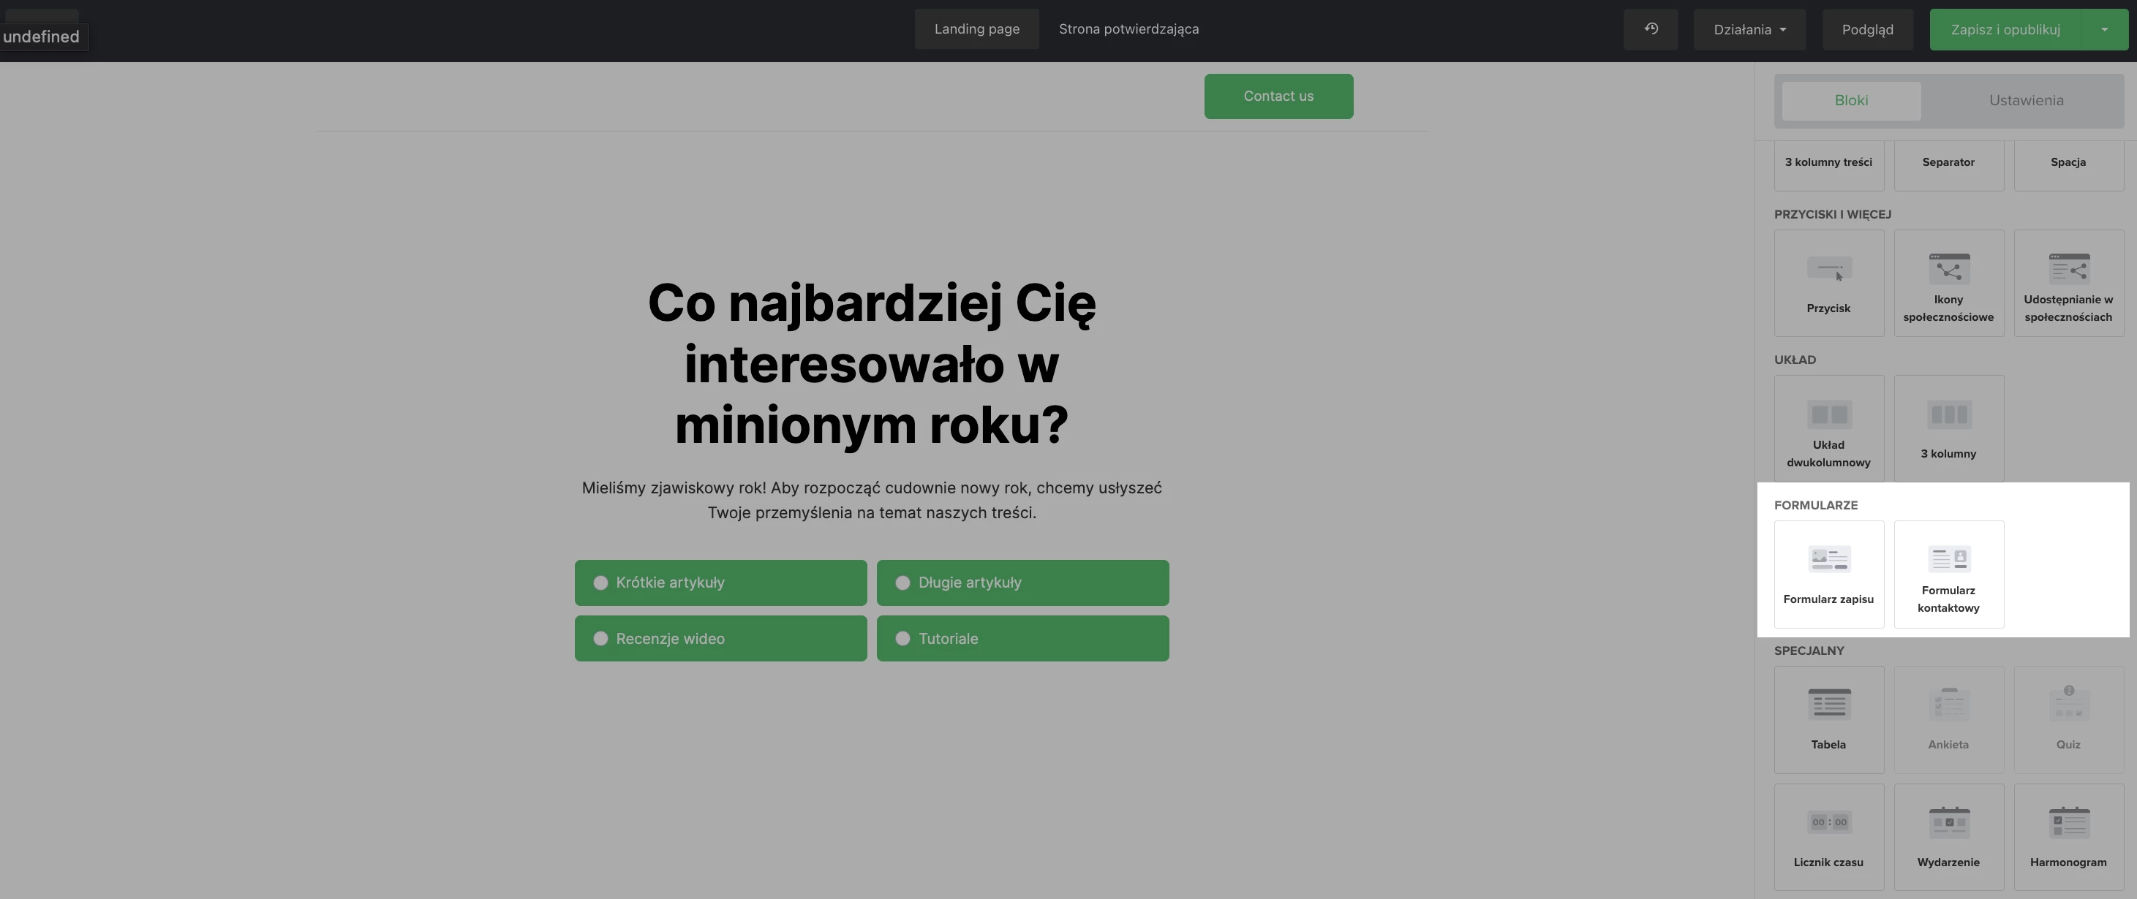Pick the Wydarzenie calendar block
Screen dimensions: 2137x899
click(1948, 836)
